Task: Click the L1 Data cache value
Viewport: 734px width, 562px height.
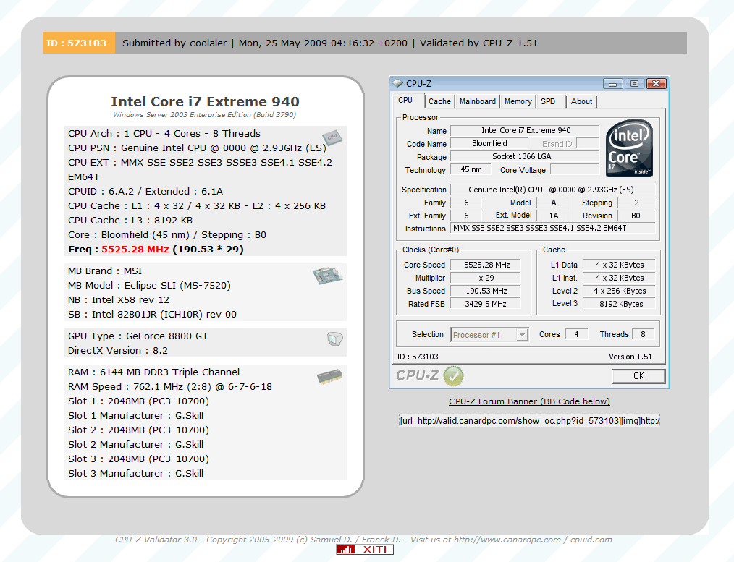Action: tap(620, 265)
